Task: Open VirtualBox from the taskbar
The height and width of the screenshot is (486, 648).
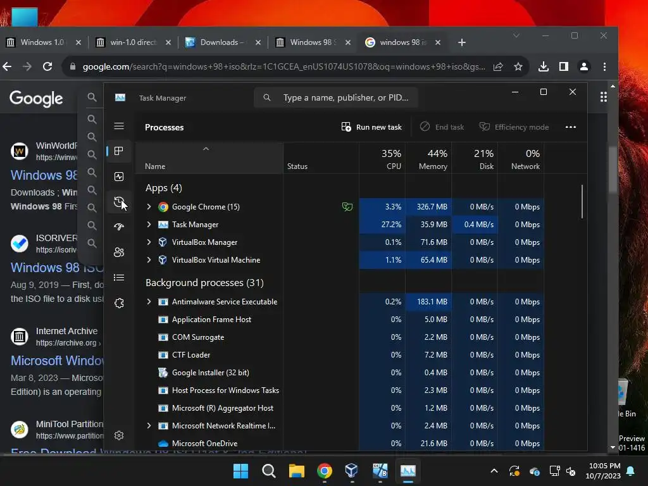Action: click(x=352, y=471)
